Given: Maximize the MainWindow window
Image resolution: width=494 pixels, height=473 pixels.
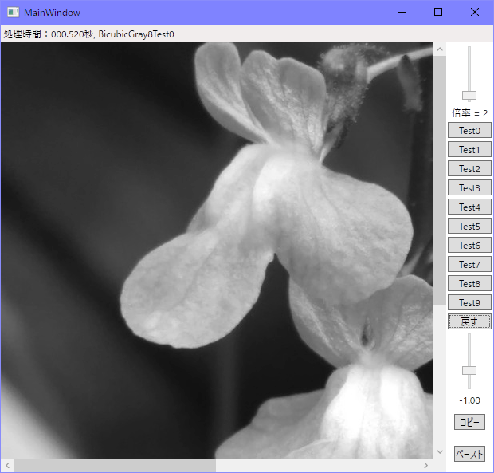Looking at the screenshot, I should pyautogui.click(x=438, y=12).
